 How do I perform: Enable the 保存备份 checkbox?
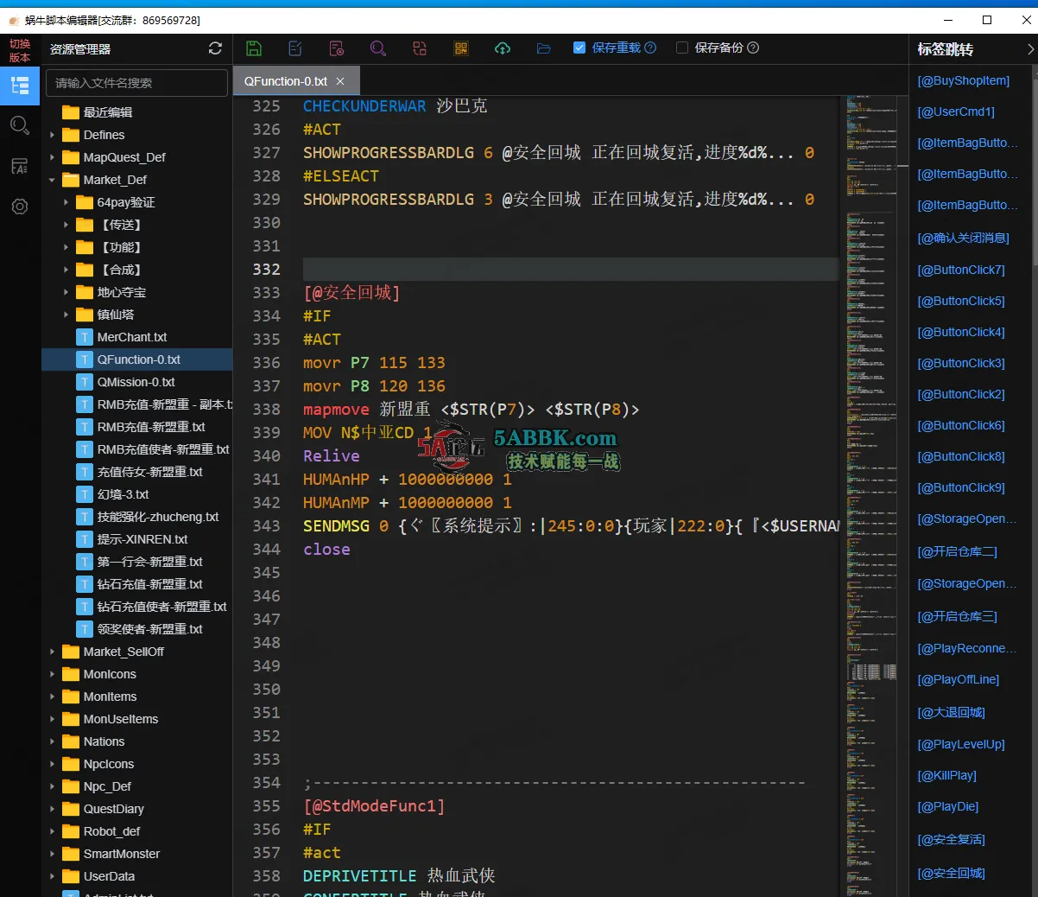[x=682, y=48]
